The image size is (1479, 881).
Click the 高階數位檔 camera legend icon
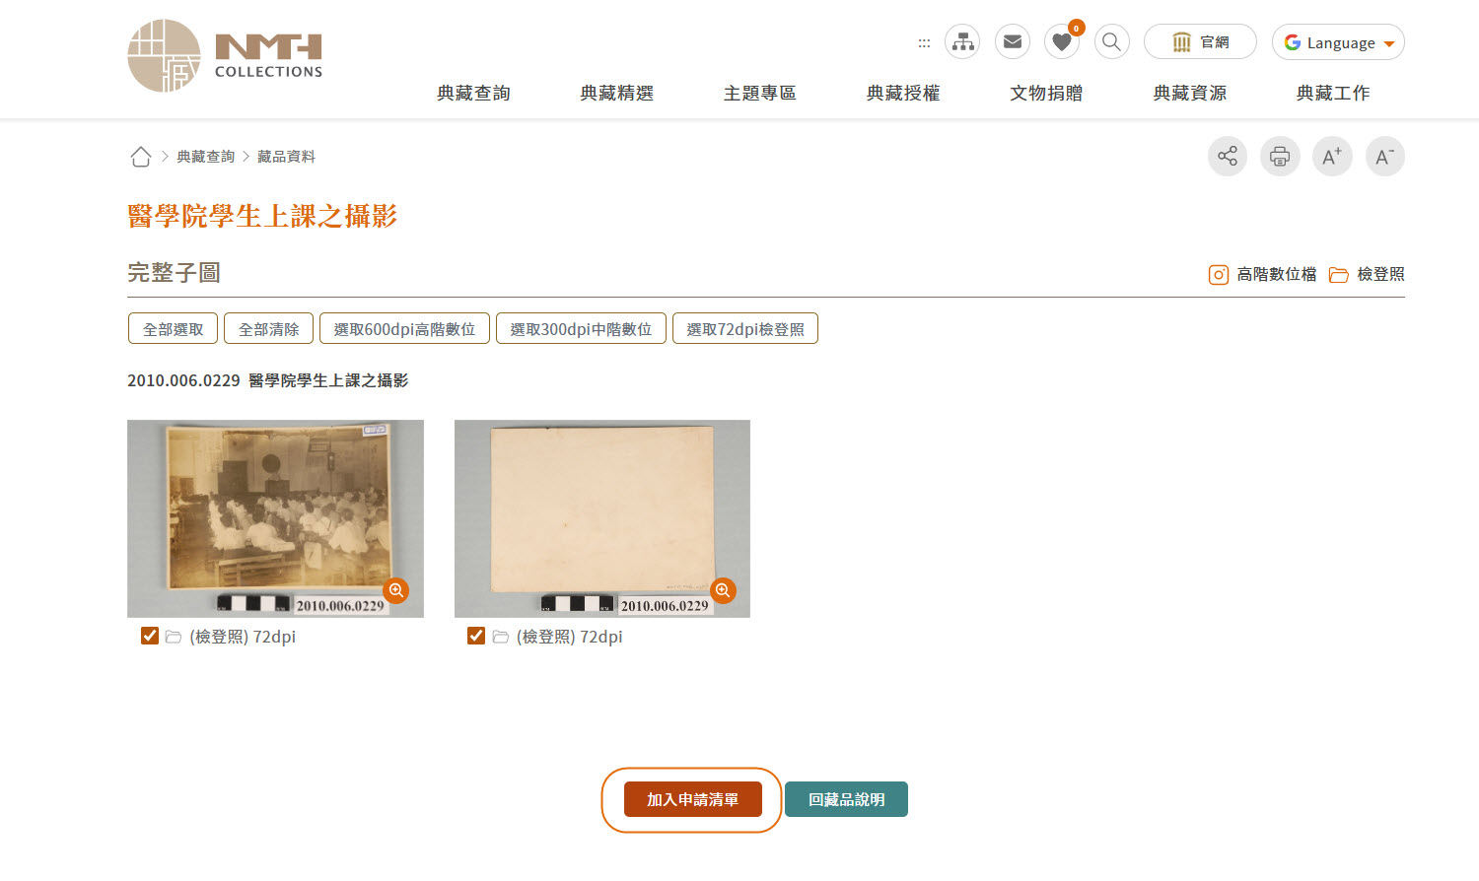1219,275
